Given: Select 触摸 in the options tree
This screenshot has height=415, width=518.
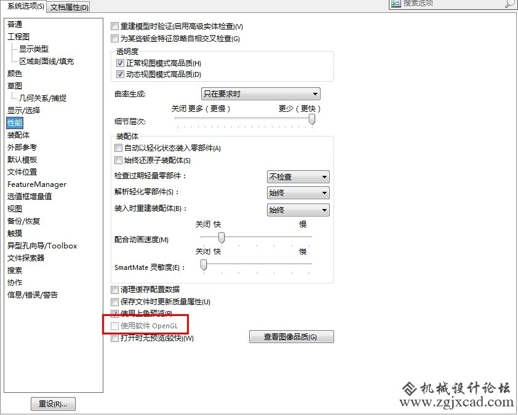Looking at the screenshot, I should (x=15, y=234).
